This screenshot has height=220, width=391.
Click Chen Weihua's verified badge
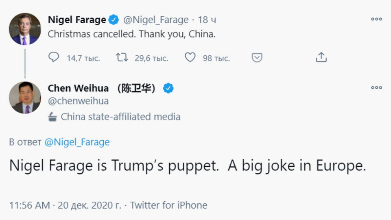pyautogui.click(x=168, y=88)
